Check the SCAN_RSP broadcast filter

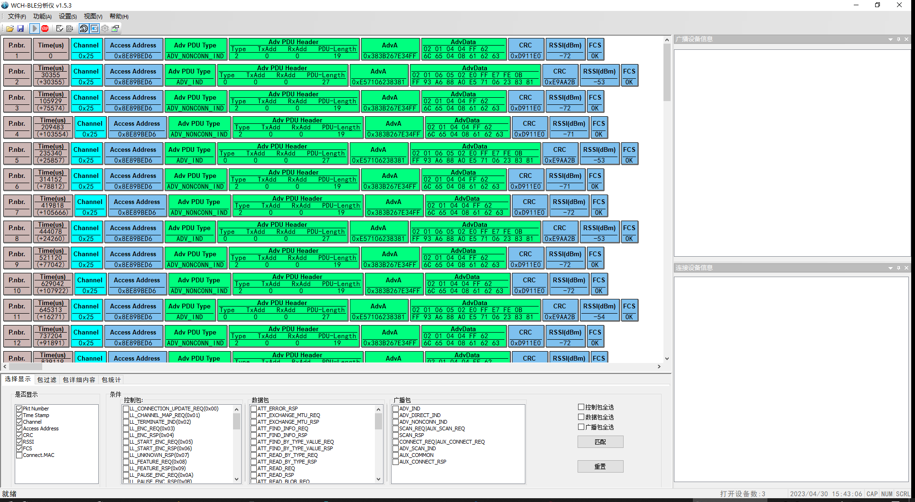pyautogui.click(x=396, y=435)
